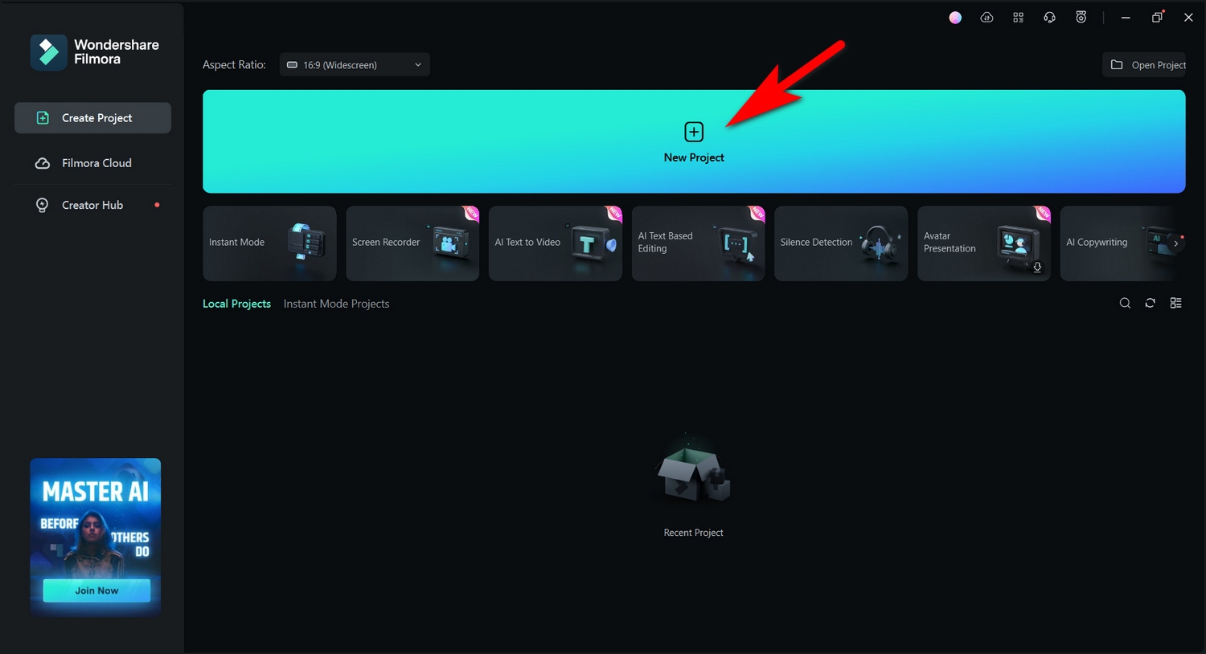Click the New Project banner

click(x=694, y=141)
